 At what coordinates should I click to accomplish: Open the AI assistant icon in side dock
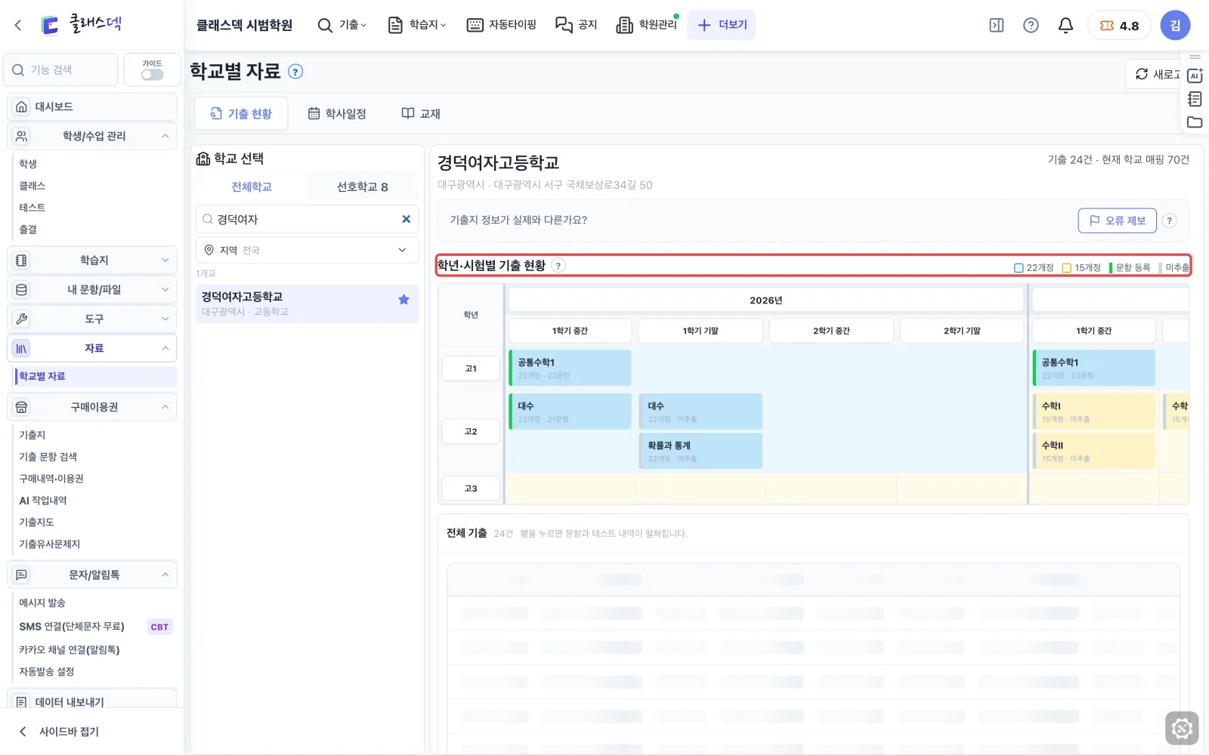1195,75
